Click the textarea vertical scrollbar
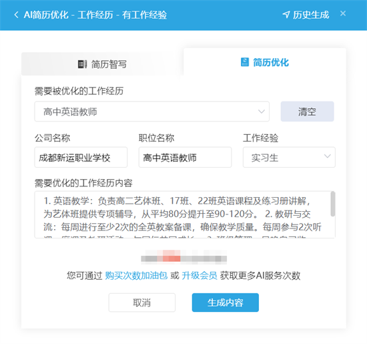This screenshot has height=344, width=367. pyautogui.click(x=332, y=204)
